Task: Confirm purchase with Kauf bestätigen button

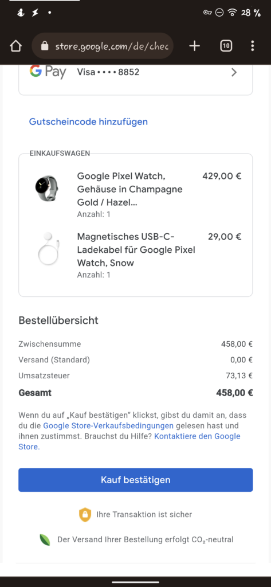Action: pyautogui.click(x=135, y=480)
